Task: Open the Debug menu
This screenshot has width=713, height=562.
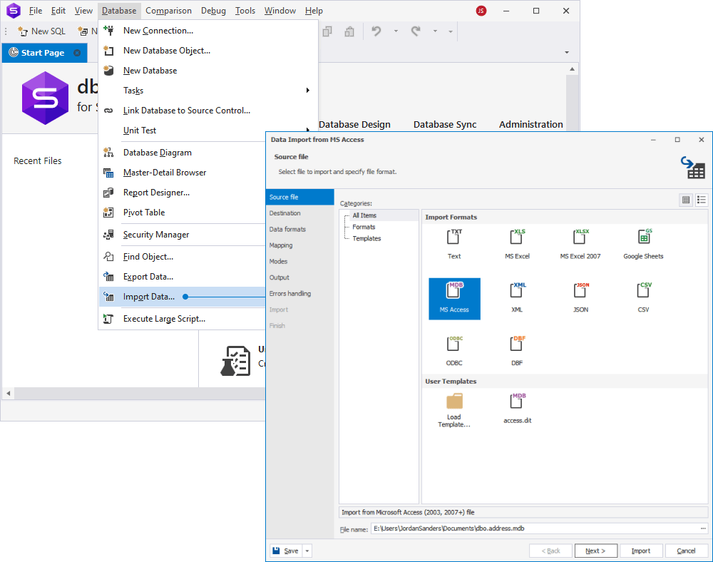Action: click(213, 11)
